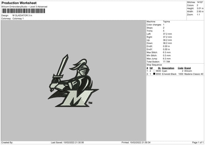The height and width of the screenshot is (145, 205).
Task: Select the Wilcom EmbroideryStudio Level 3 Advanced text
Action: click(24, 7)
